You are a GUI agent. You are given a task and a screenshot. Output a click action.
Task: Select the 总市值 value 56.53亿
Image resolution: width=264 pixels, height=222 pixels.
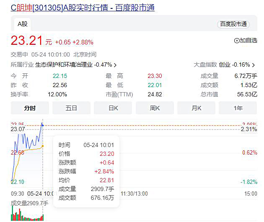point(247,94)
